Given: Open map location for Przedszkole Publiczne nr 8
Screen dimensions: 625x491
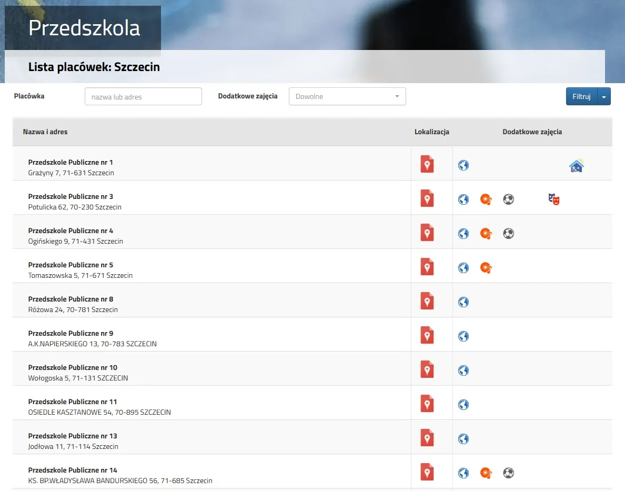Looking at the screenshot, I should point(427,301).
